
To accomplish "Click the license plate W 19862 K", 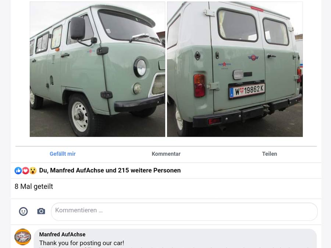I will pyautogui.click(x=247, y=90).
